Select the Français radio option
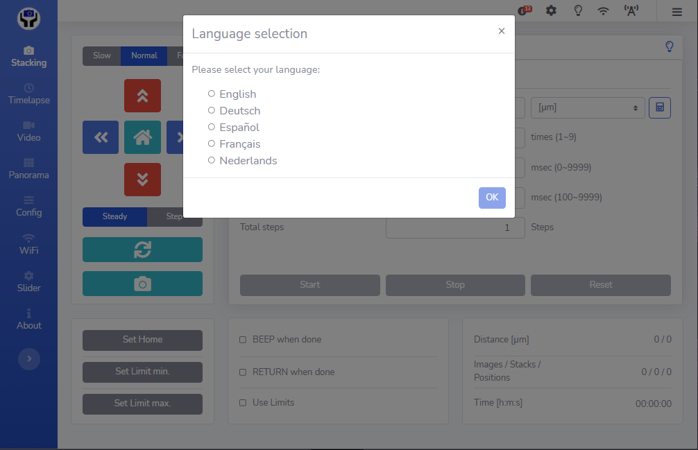The width and height of the screenshot is (698, 450). [212, 144]
